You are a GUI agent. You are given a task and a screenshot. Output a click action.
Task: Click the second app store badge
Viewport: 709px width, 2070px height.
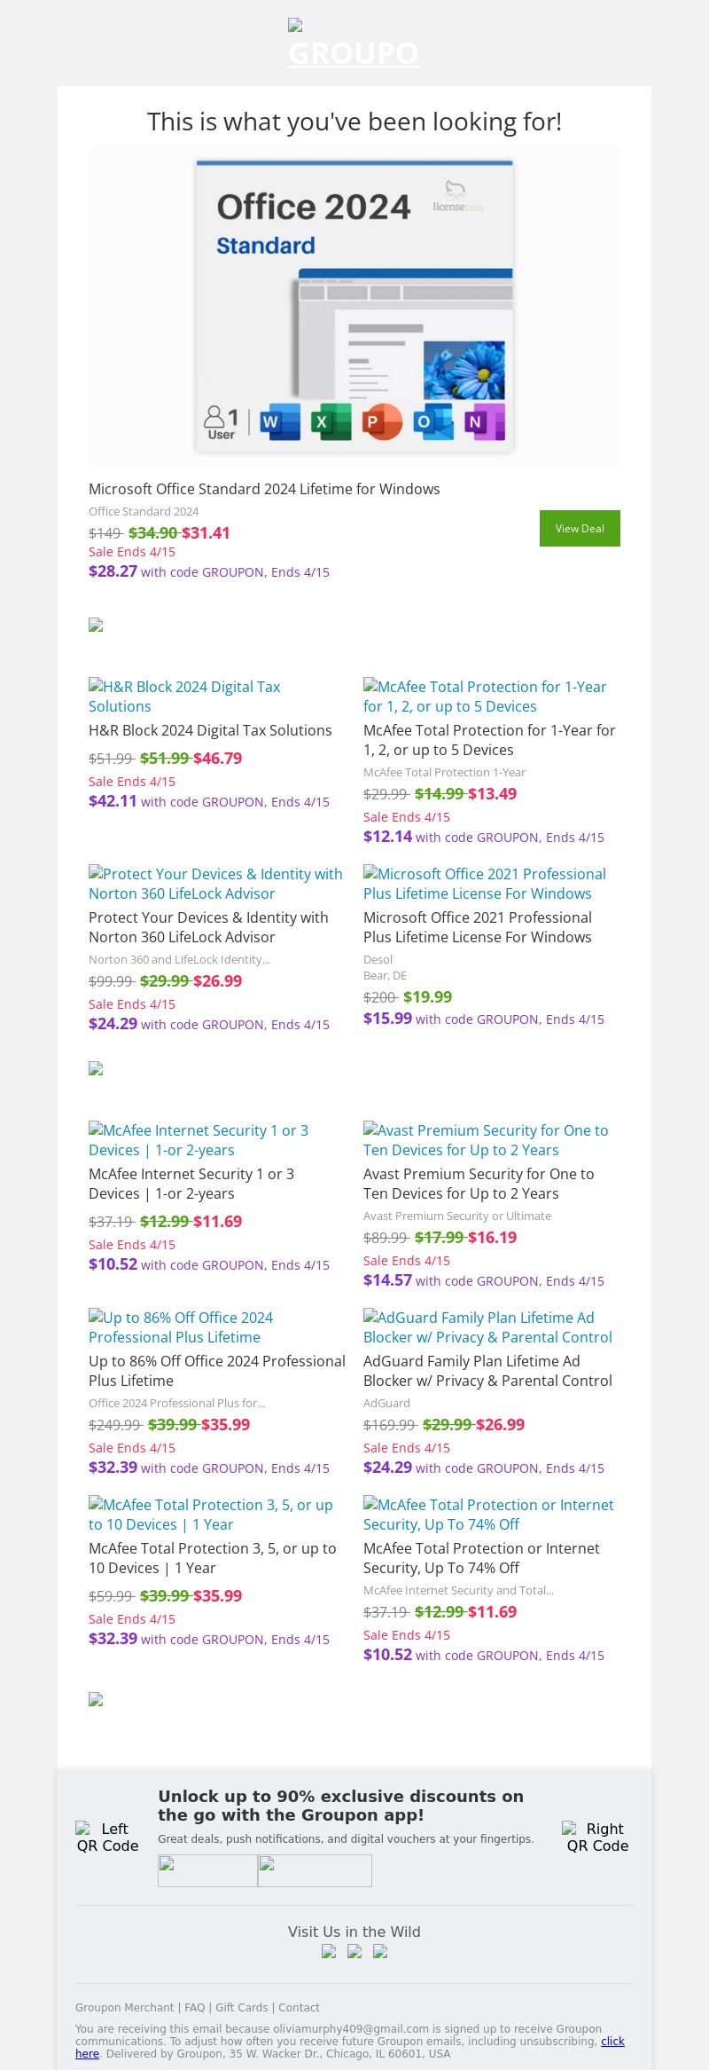(315, 1870)
